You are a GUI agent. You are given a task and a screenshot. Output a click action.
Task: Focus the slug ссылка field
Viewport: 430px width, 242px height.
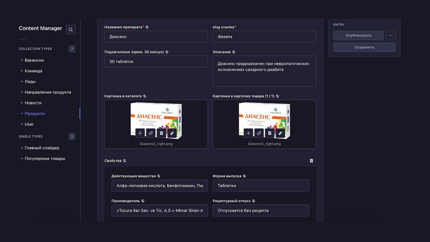pos(264,37)
